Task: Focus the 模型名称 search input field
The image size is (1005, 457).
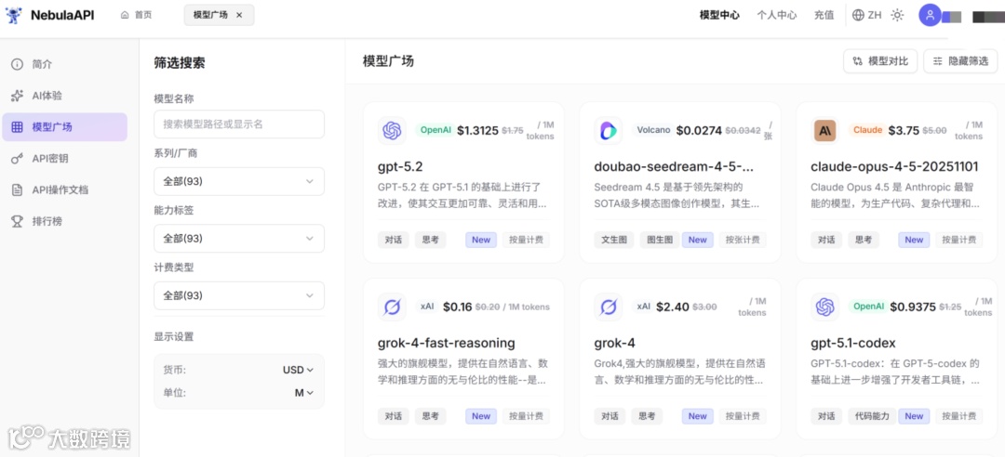Action: tap(239, 124)
